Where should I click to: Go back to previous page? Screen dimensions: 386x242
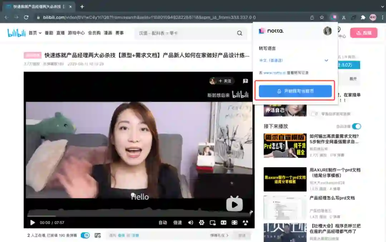click(6, 17)
